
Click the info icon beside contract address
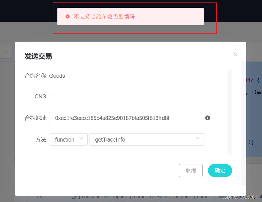point(207,118)
